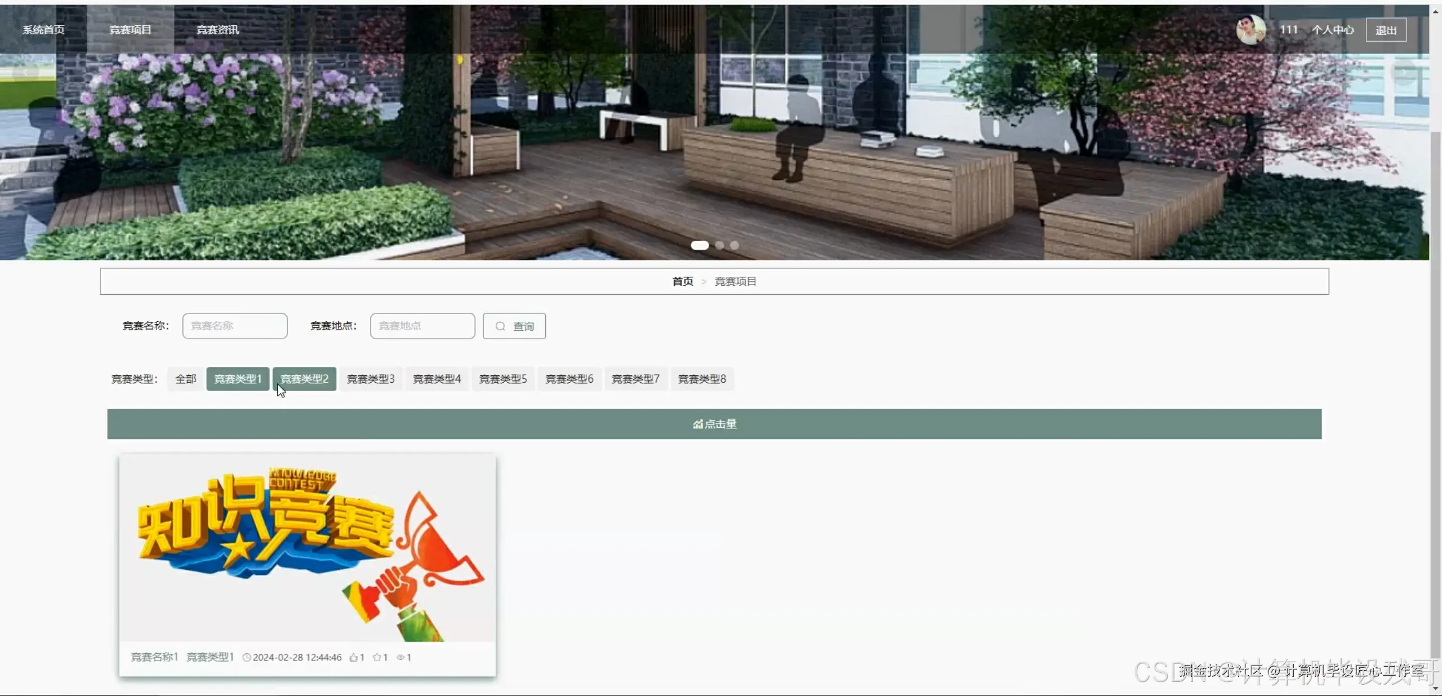Click the 退出 logout button
The height and width of the screenshot is (696, 1442).
tap(1386, 29)
